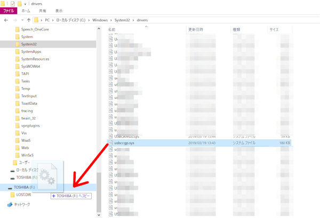Image resolution: width=320 pixels, height=218 pixels.
Task: Open the ファイル ribbon tab
Action: [x=9, y=11]
